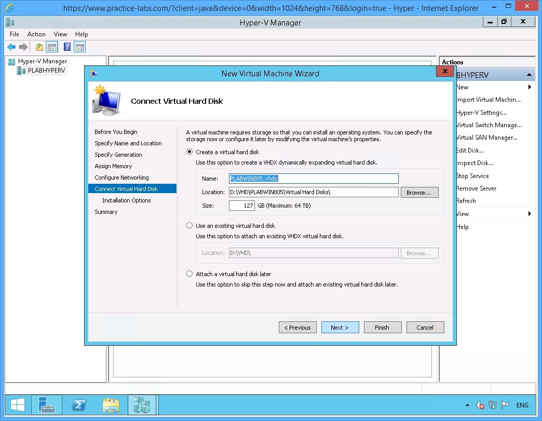Click the muted volume tray icon
The width and height of the screenshot is (542, 421).
click(x=480, y=405)
